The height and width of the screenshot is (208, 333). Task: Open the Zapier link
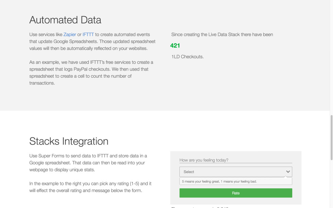click(70, 35)
